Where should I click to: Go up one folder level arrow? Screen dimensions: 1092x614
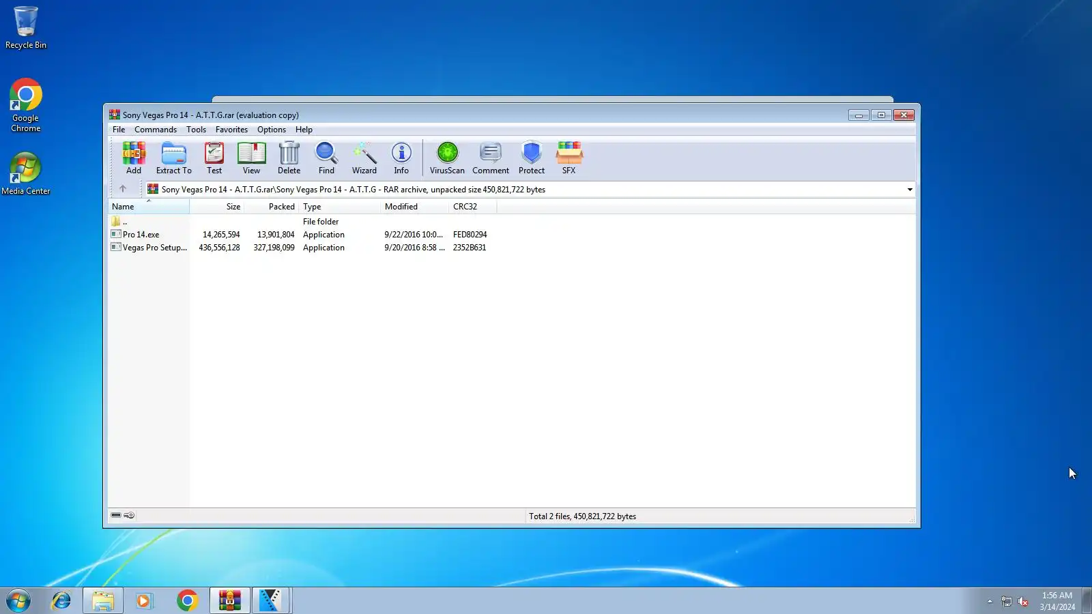[x=123, y=189]
